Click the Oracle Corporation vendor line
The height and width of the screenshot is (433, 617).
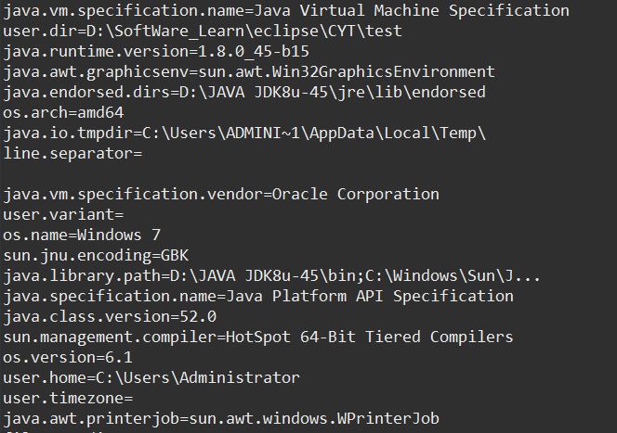pyautogui.click(x=221, y=195)
